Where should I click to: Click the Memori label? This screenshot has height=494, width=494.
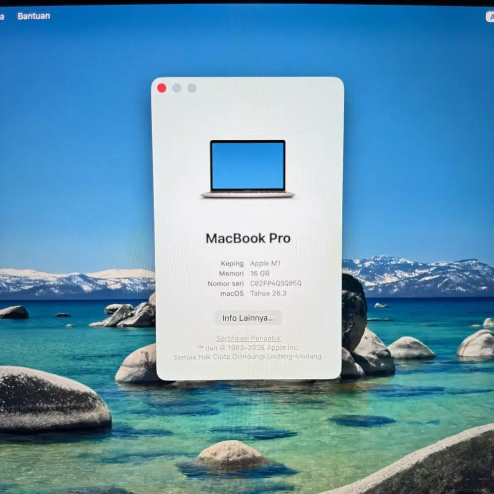[x=231, y=274]
